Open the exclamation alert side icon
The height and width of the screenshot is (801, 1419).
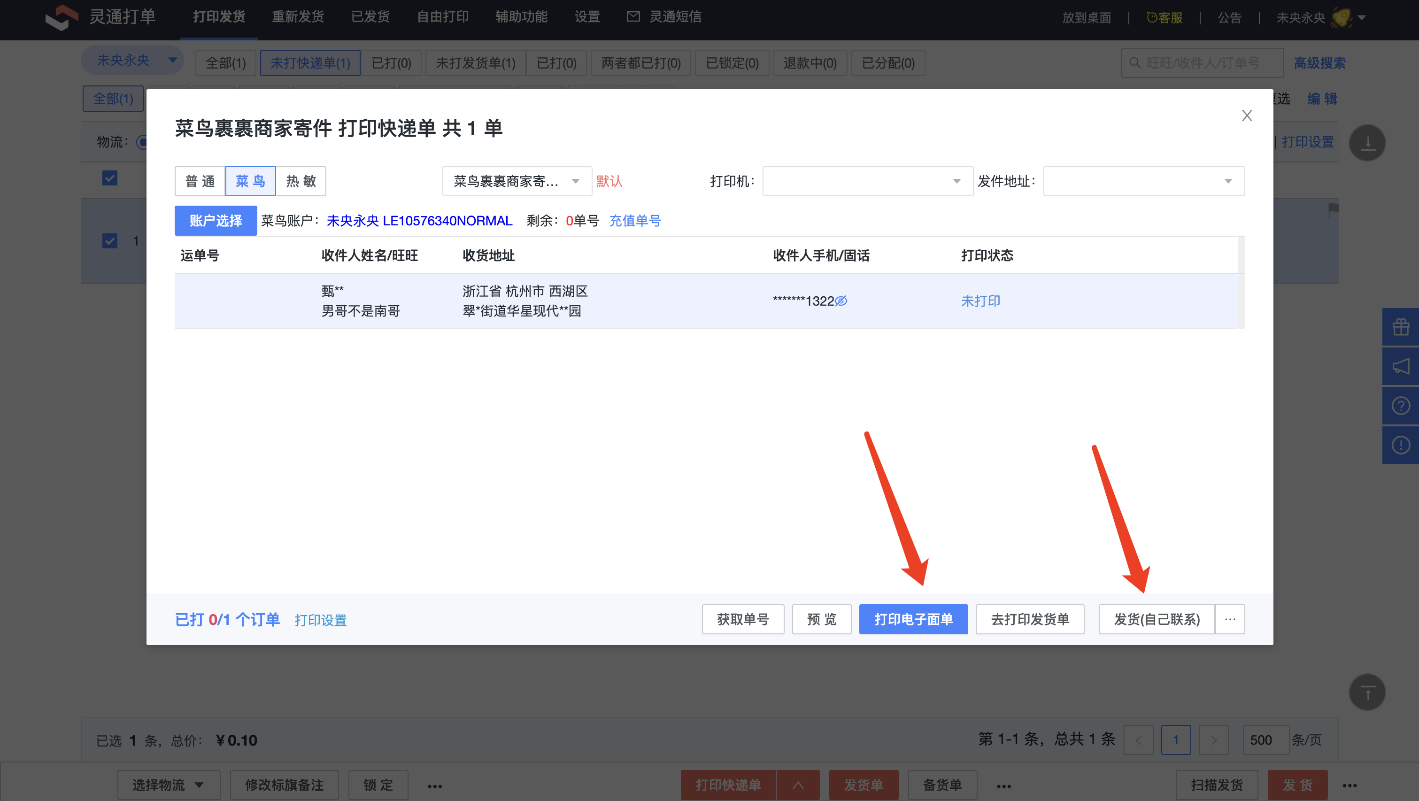tap(1401, 445)
